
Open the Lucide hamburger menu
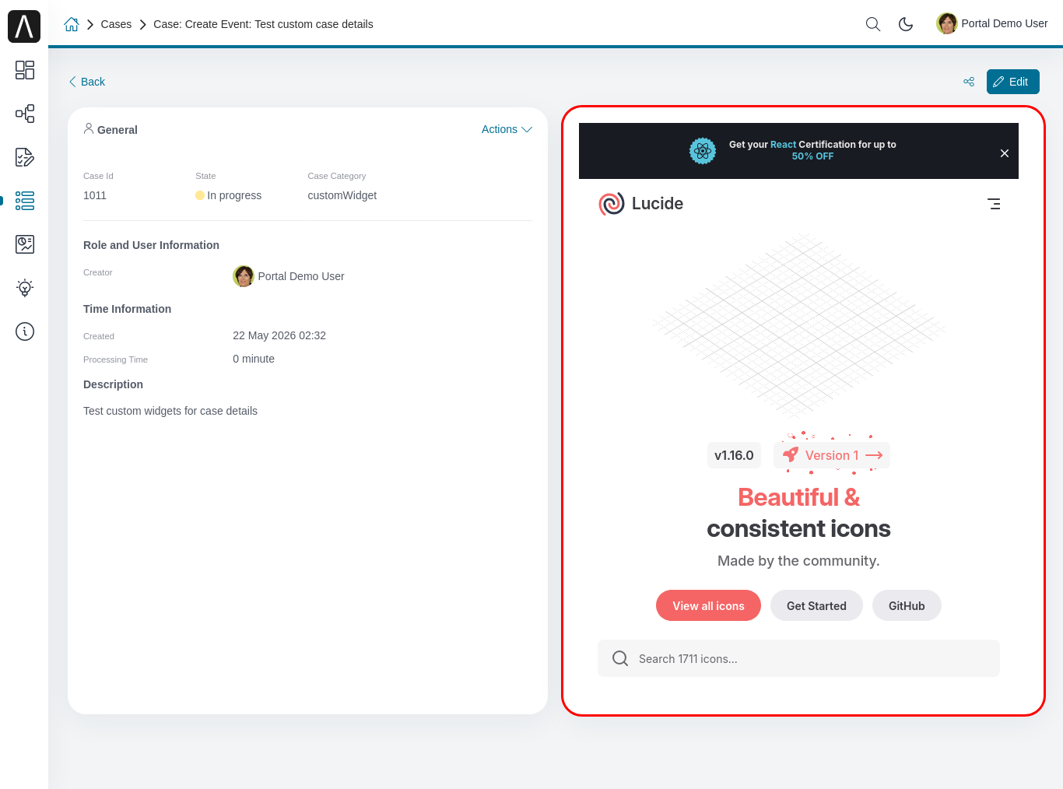tap(994, 204)
